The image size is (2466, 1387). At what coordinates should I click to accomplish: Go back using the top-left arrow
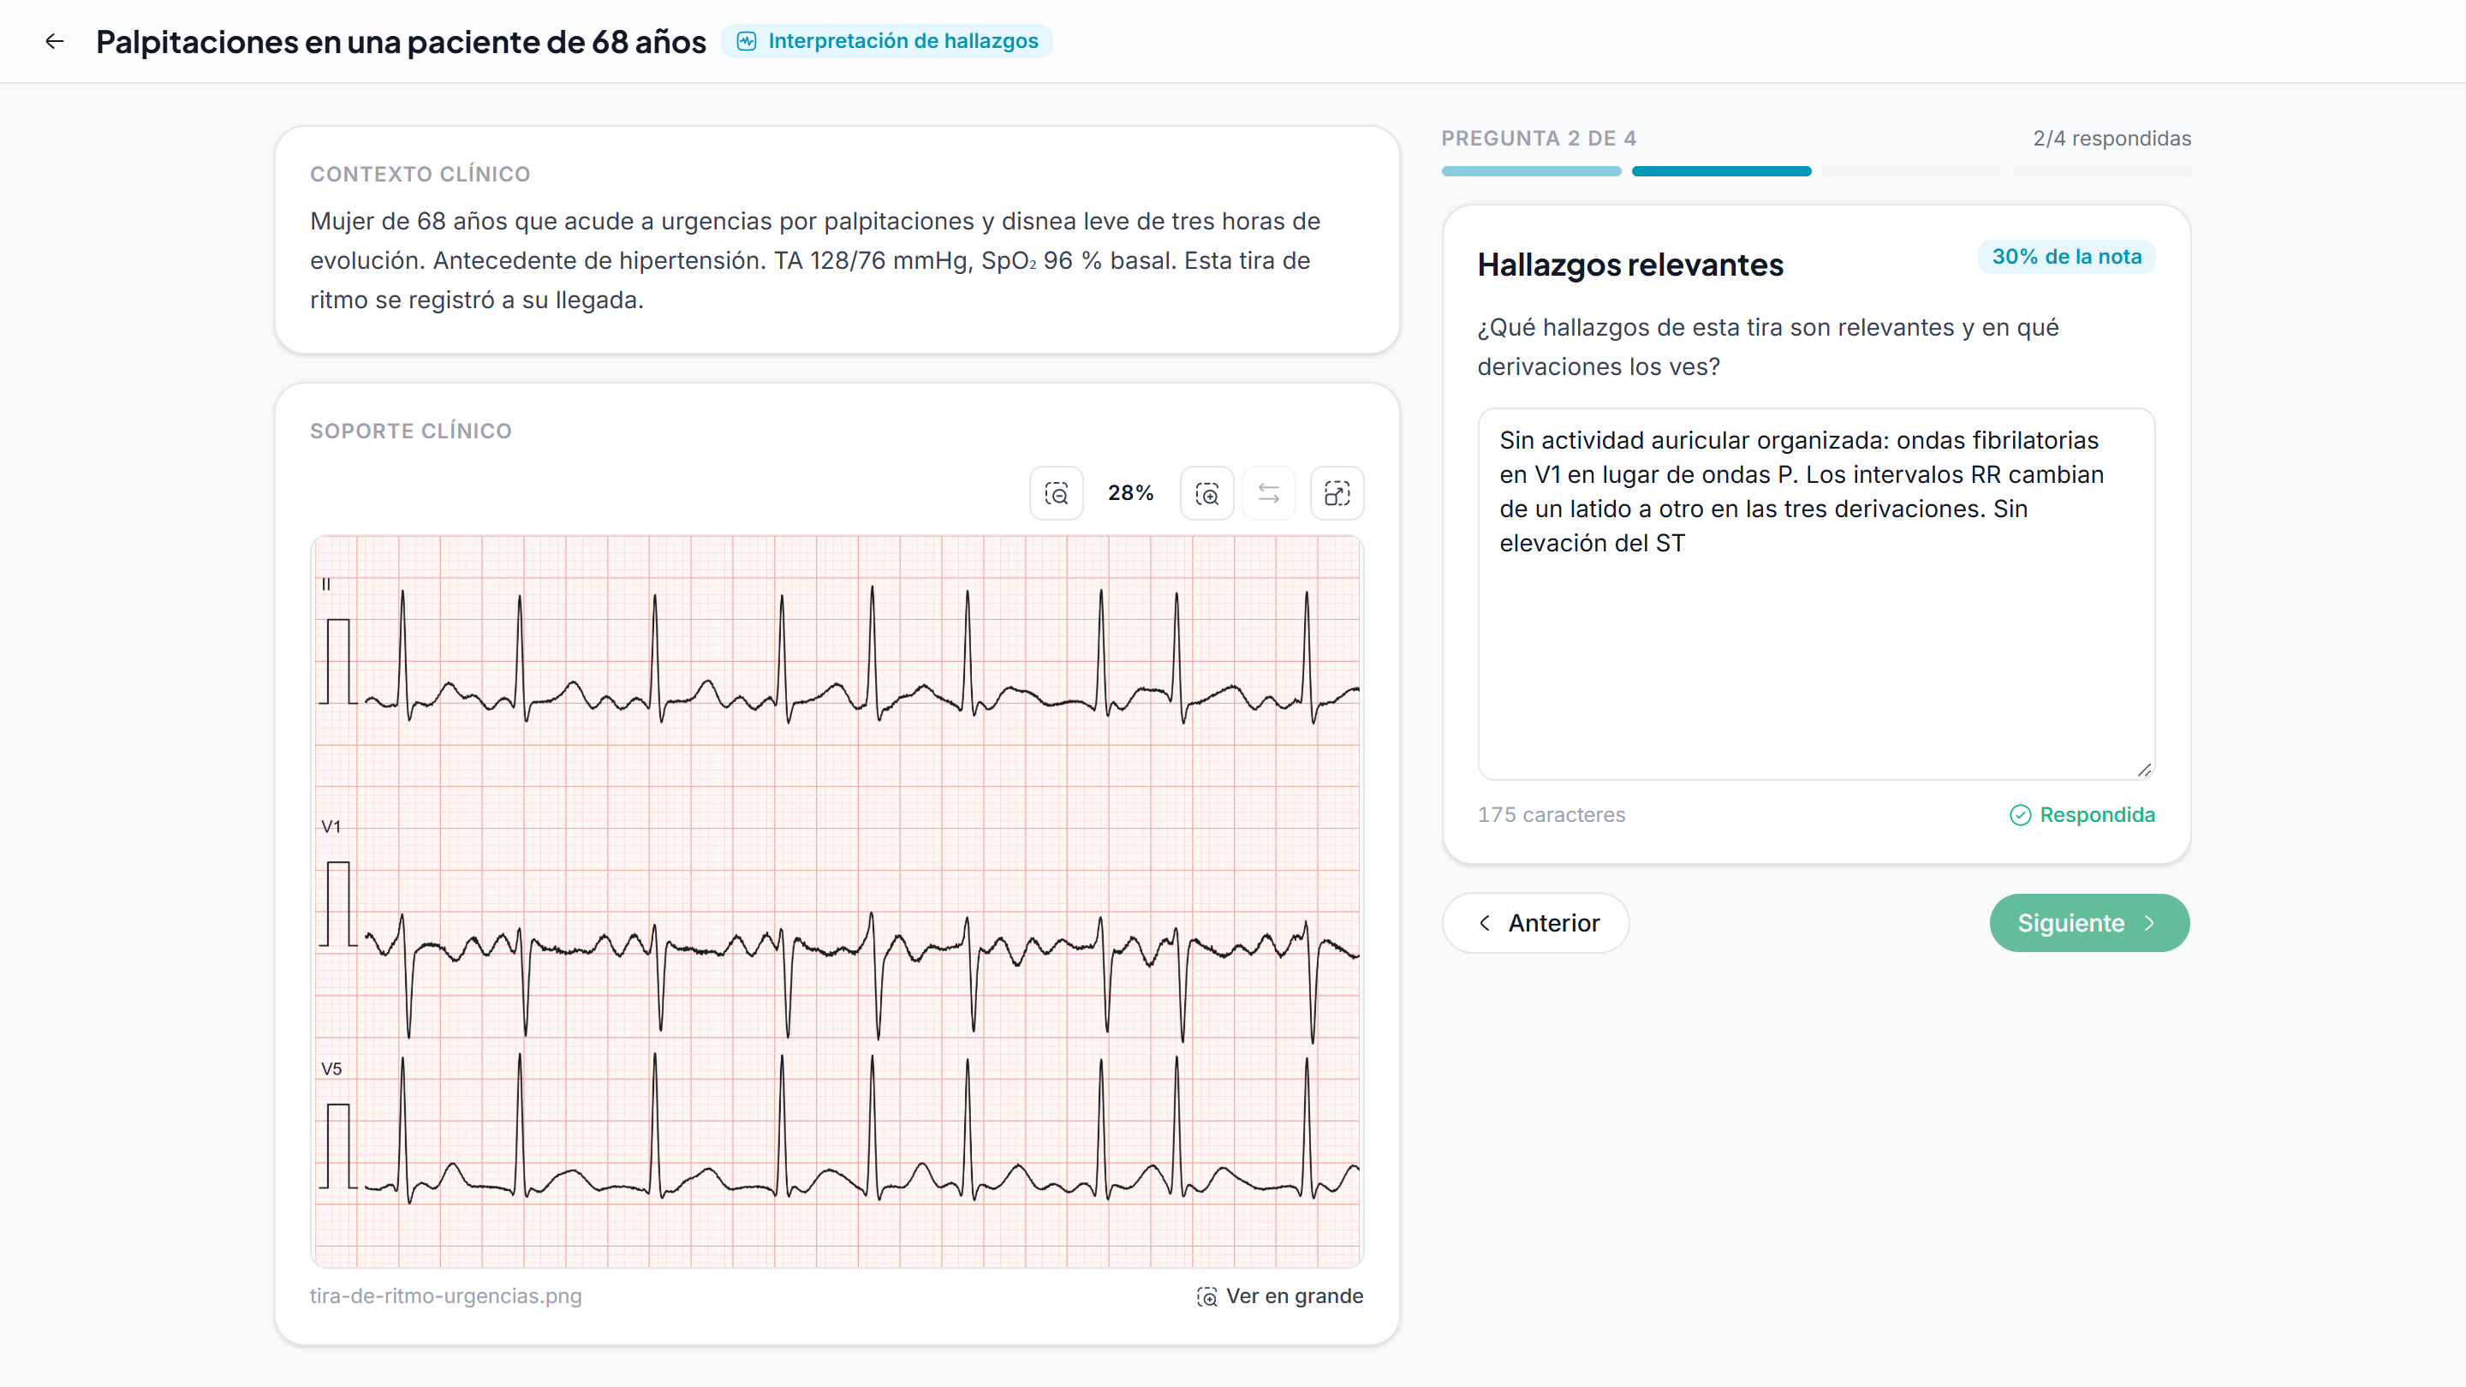click(x=55, y=41)
